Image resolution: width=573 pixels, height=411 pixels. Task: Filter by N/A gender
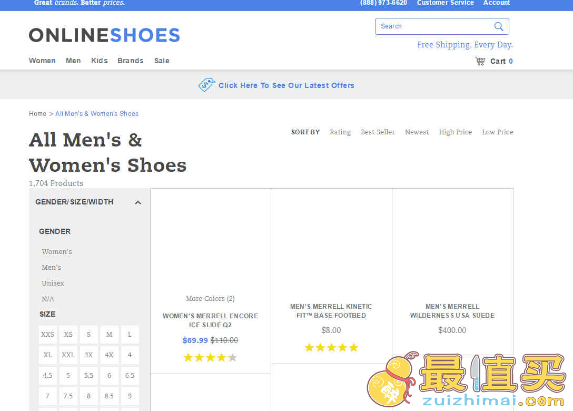[x=48, y=299]
